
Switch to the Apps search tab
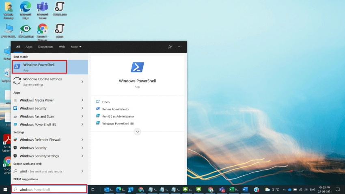29,47
